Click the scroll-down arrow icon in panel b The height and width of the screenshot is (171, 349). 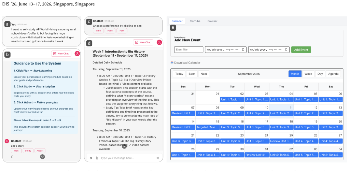42,157
